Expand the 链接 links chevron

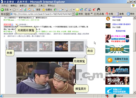(x=92, y=13)
